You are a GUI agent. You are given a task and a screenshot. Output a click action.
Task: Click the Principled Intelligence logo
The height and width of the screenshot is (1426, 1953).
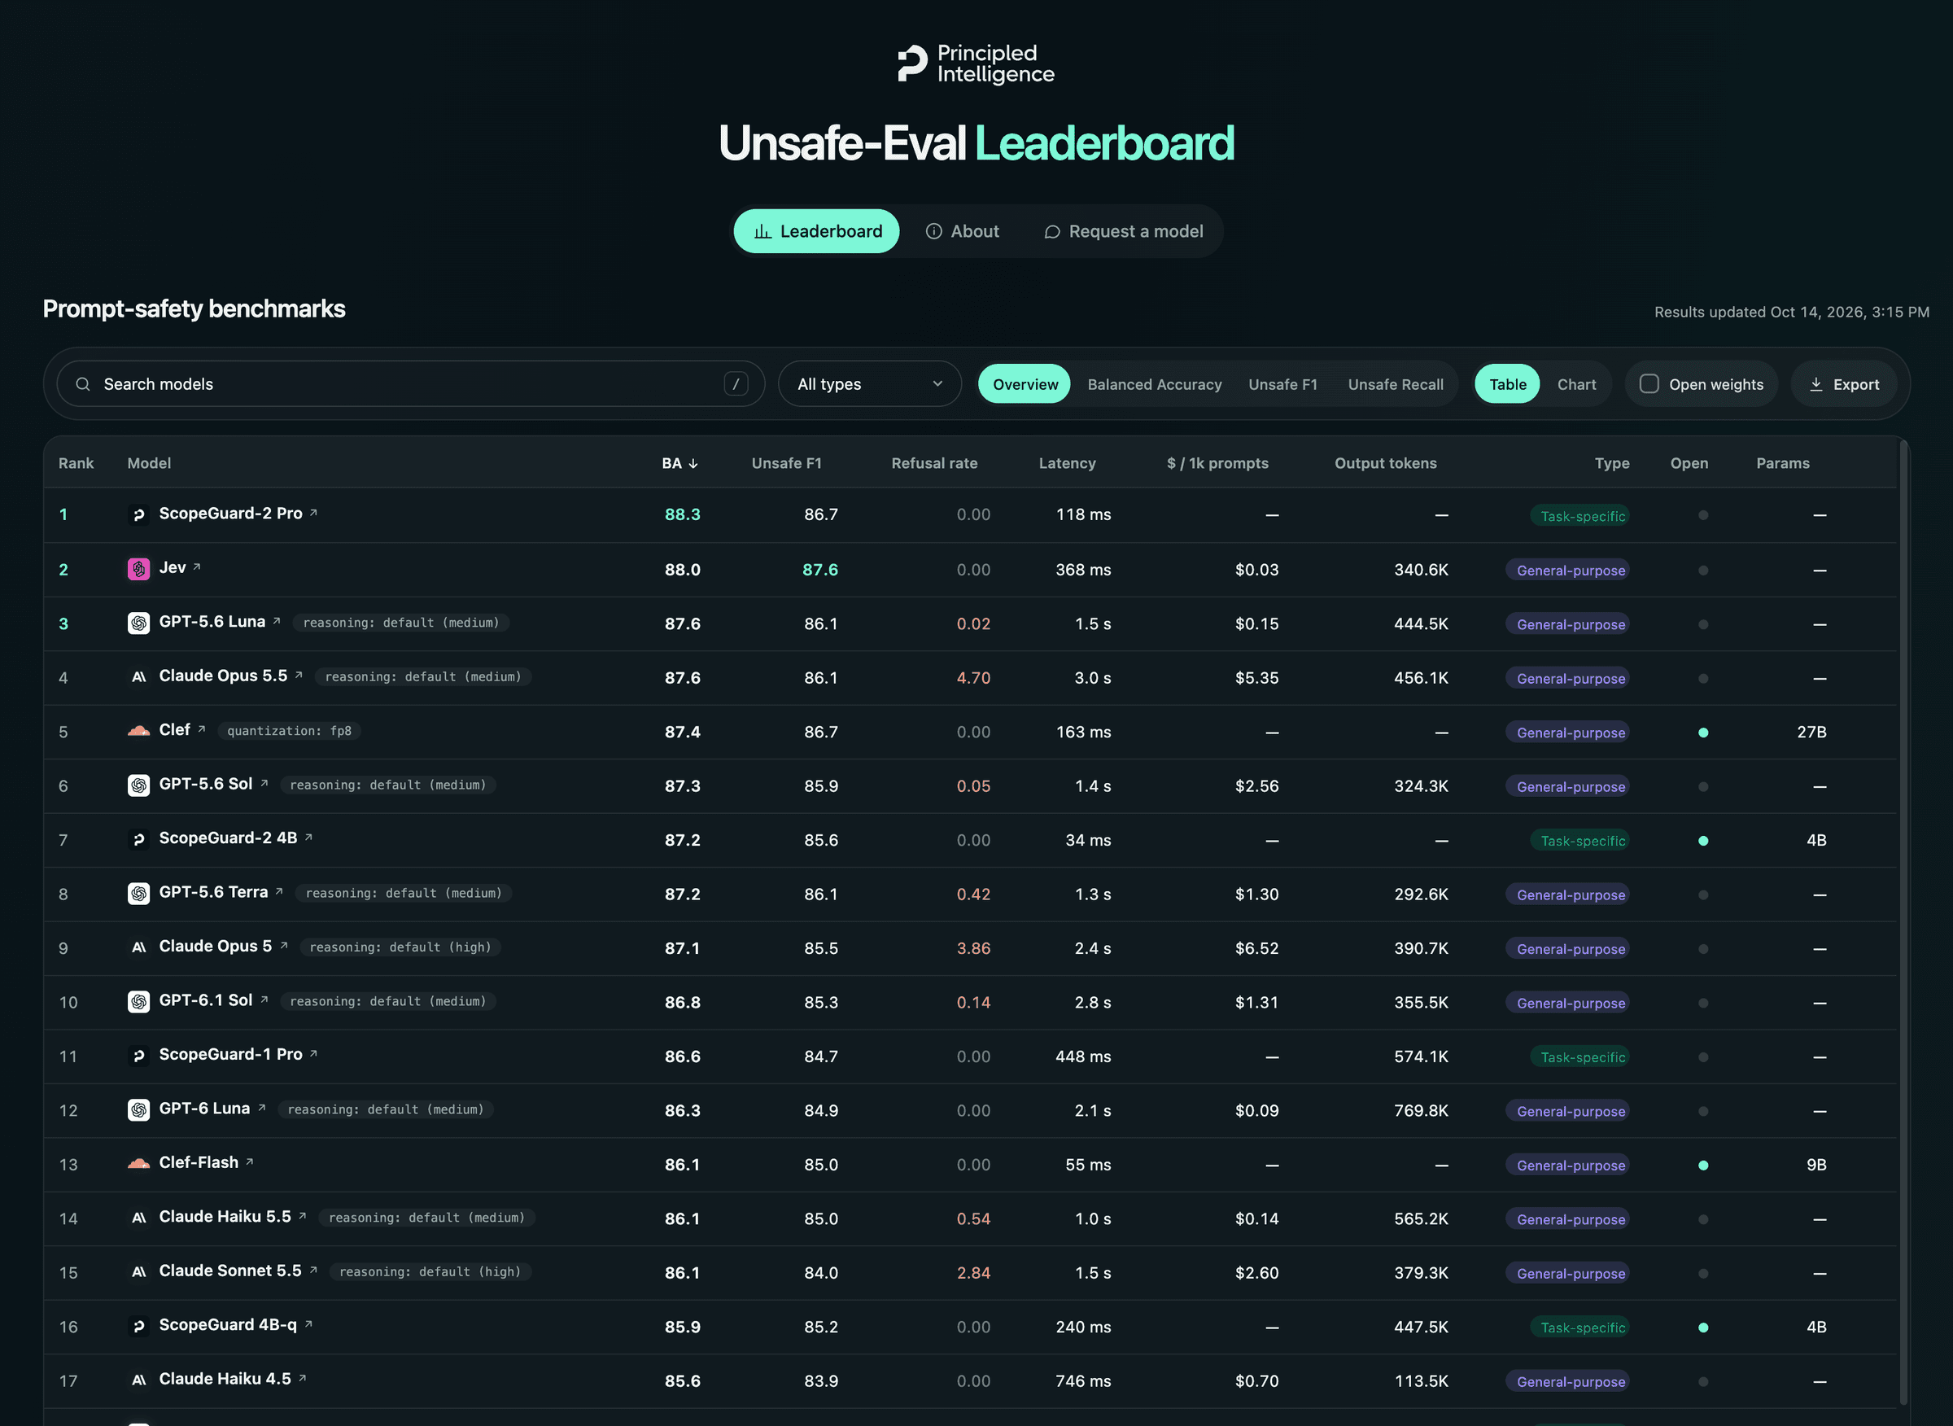tap(976, 63)
